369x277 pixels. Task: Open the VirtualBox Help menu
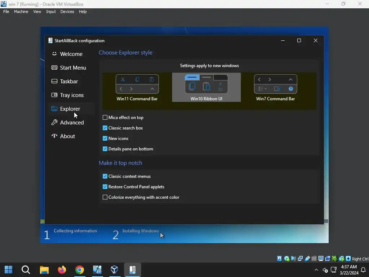click(83, 12)
